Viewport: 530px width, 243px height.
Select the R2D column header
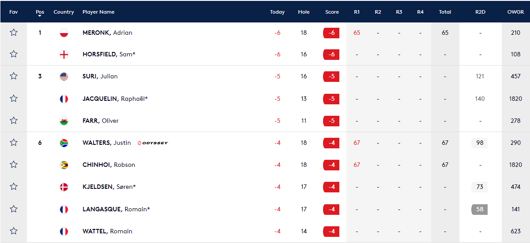[480, 12]
